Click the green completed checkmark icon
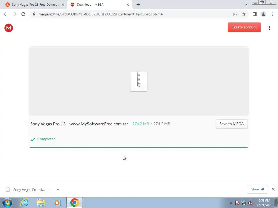 click(33, 139)
